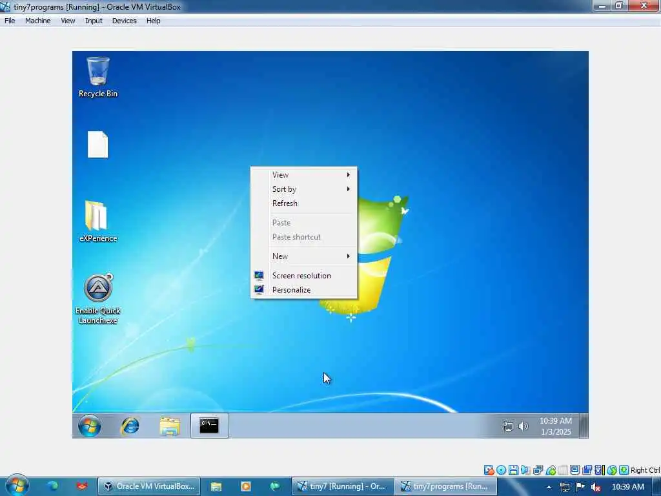Click the Right Ctrl host key label
661x496 pixels.
click(x=646, y=470)
